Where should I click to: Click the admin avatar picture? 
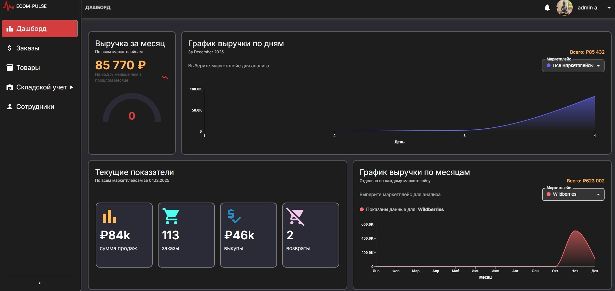[565, 8]
